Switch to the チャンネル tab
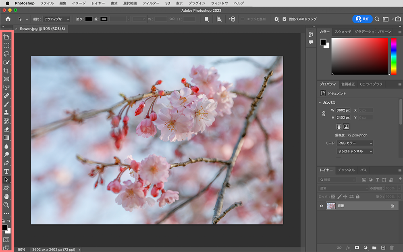This screenshot has height=252, width=403. coord(346,170)
